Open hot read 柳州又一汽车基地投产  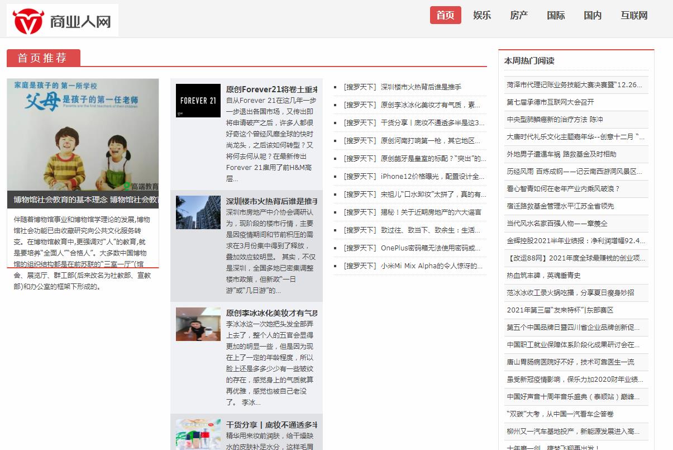pos(573,432)
